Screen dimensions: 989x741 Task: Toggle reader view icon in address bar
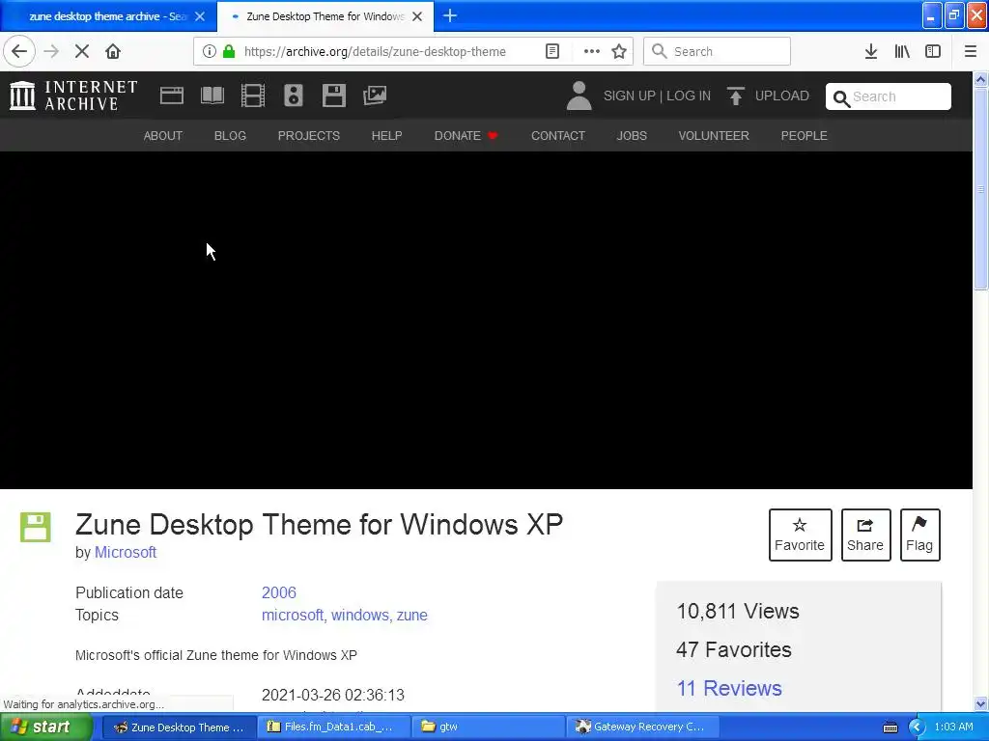click(x=551, y=52)
